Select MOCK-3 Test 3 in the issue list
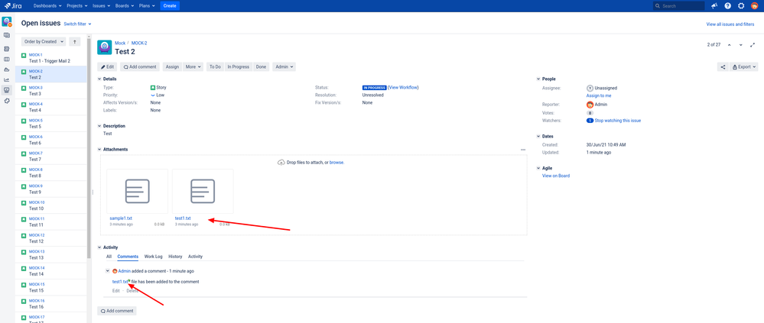764x323 pixels. (x=51, y=91)
